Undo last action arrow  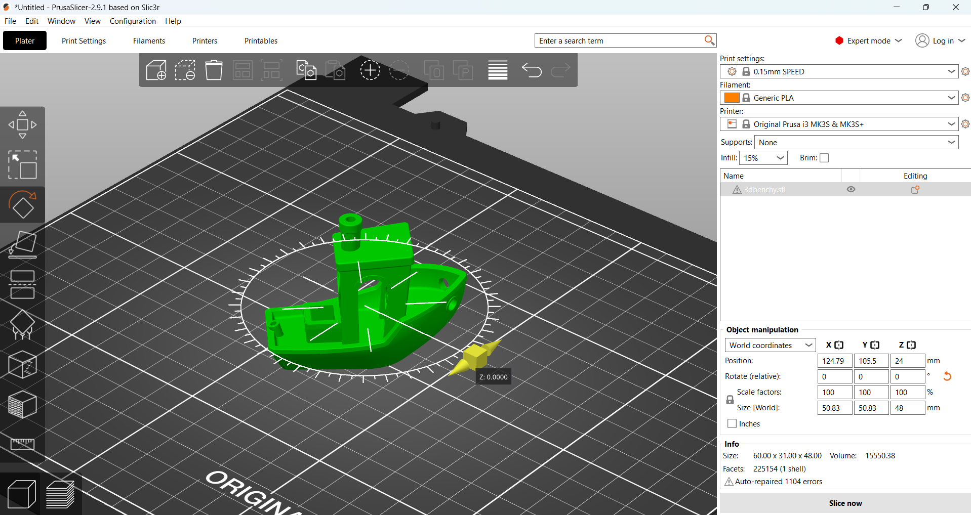(532, 70)
